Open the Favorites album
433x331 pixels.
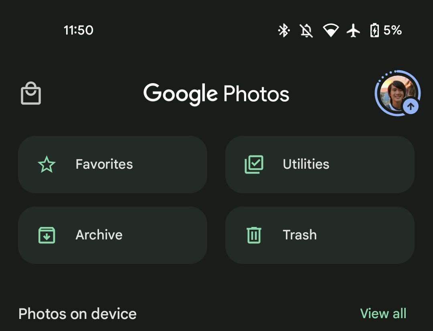point(113,165)
